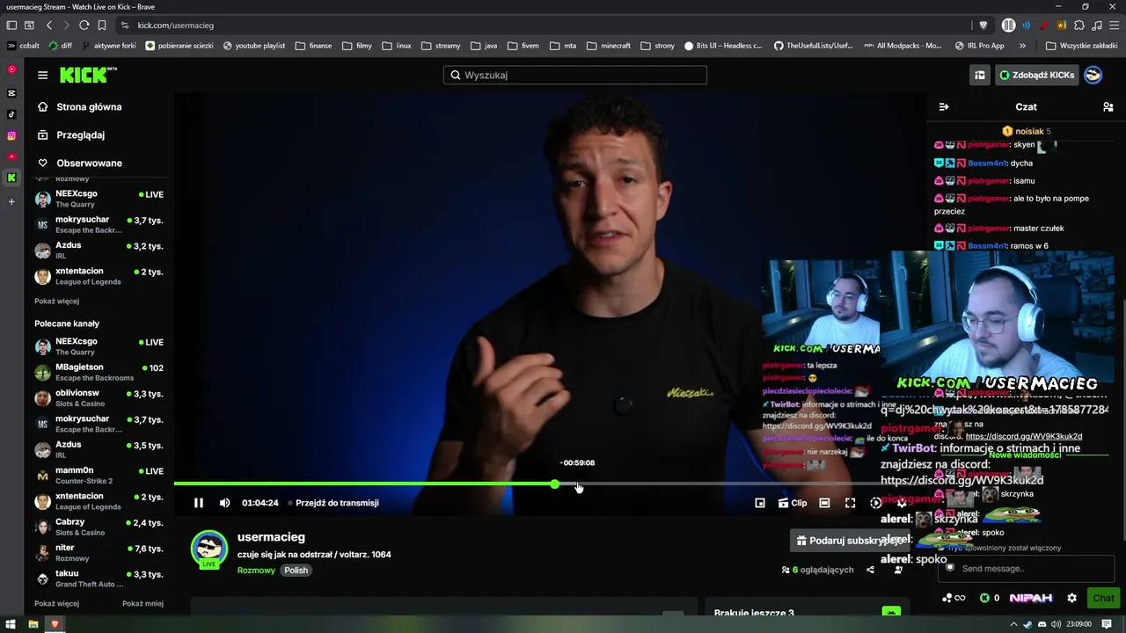The image size is (1126, 633).
Task: Mute the video player volume
Action: [224, 503]
